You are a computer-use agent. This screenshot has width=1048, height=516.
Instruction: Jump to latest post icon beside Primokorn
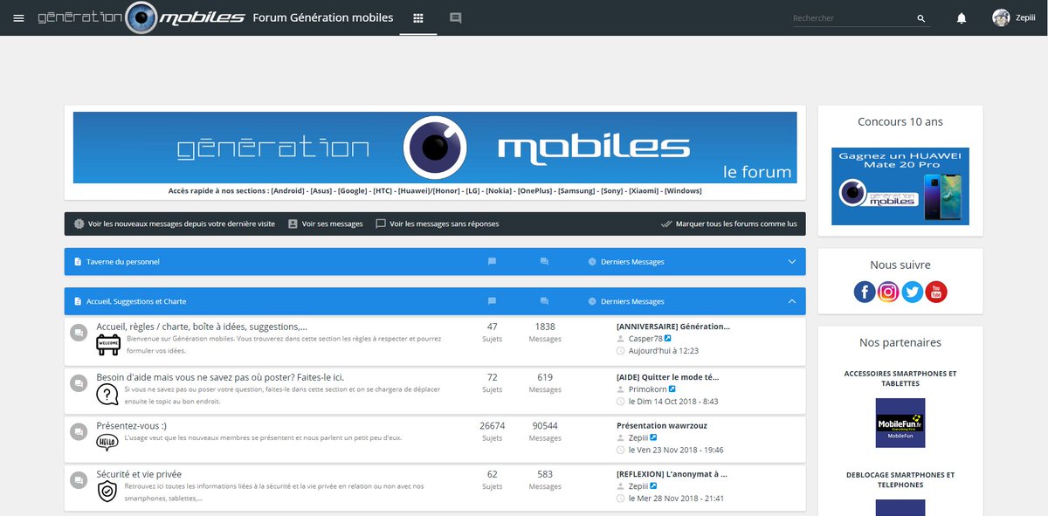click(x=672, y=389)
